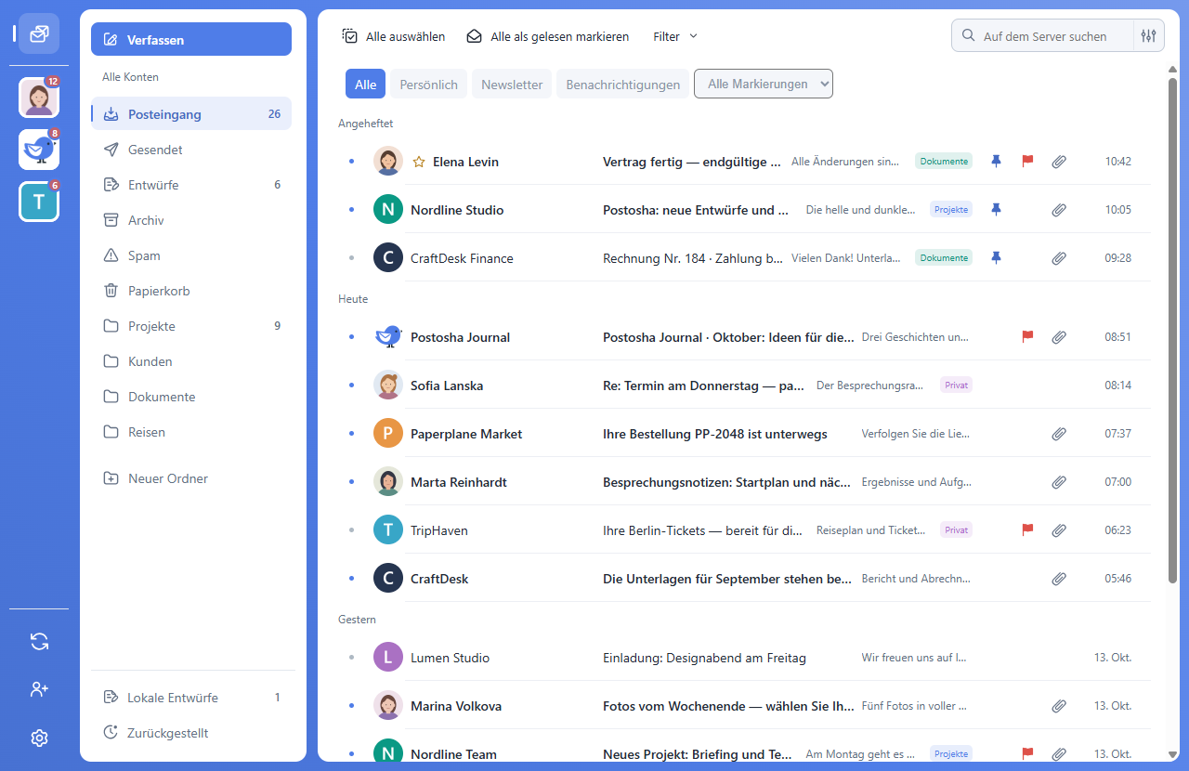Switch to the T account with 6 unread
Screen dimensions: 1189x771
pyautogui.click(x=39, y=202)
